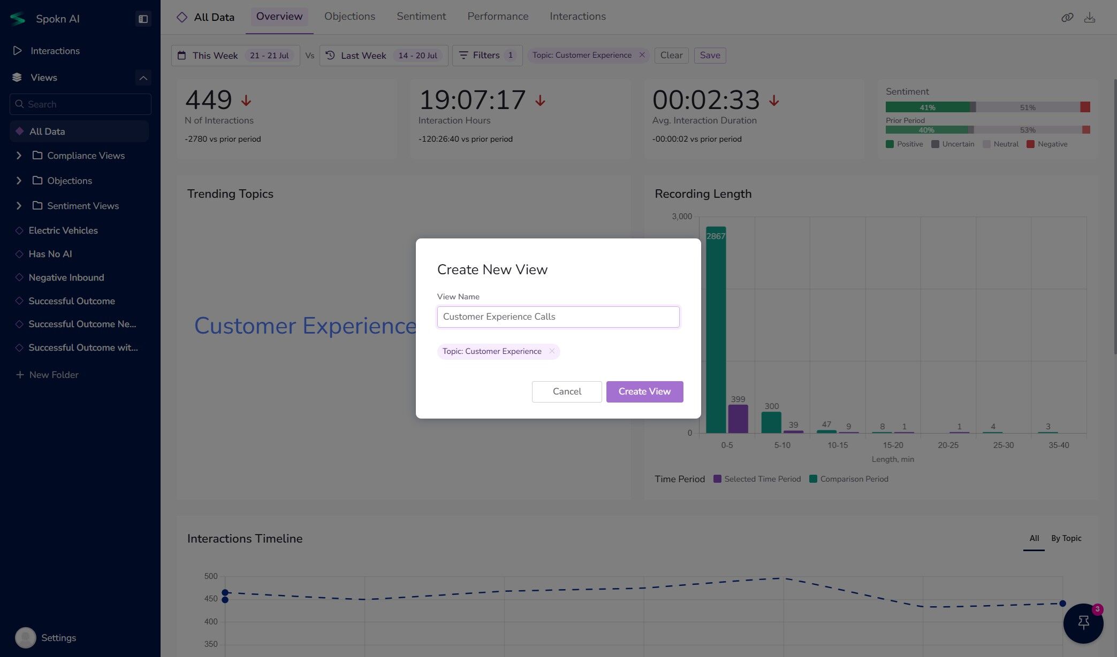Image resolution: width=1117 pixels, height=657 pixels.
Task: Click the Create View button
Action: 644,391
